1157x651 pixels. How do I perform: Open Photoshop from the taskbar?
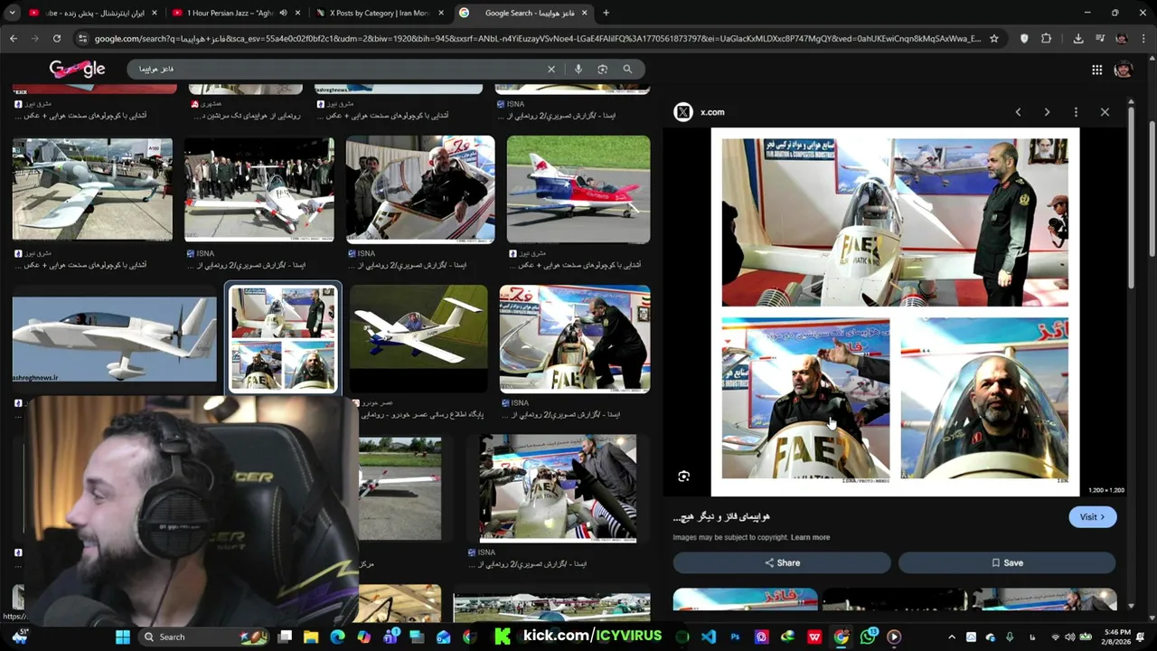point(735,637)
